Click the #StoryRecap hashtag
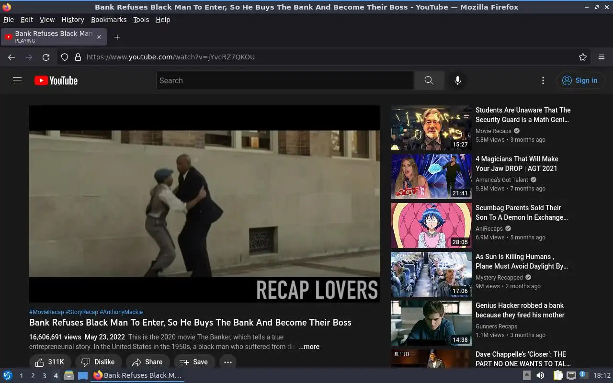The width and height of the screenshot is (613, 383). click(82, 312)
